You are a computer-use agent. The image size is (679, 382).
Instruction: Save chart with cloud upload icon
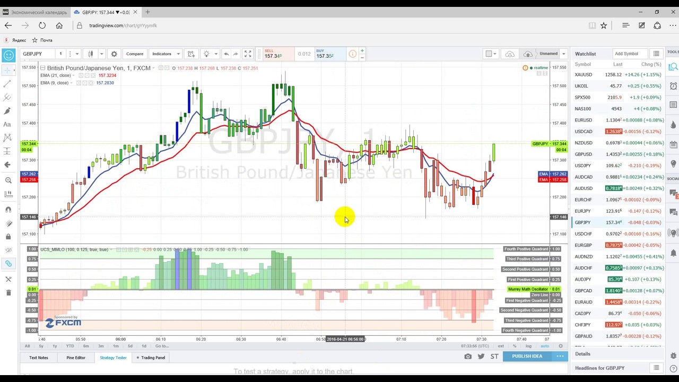[528, 54]
